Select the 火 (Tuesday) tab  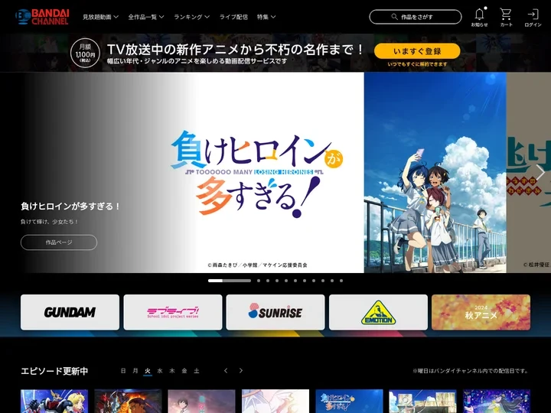click(148, 371)
